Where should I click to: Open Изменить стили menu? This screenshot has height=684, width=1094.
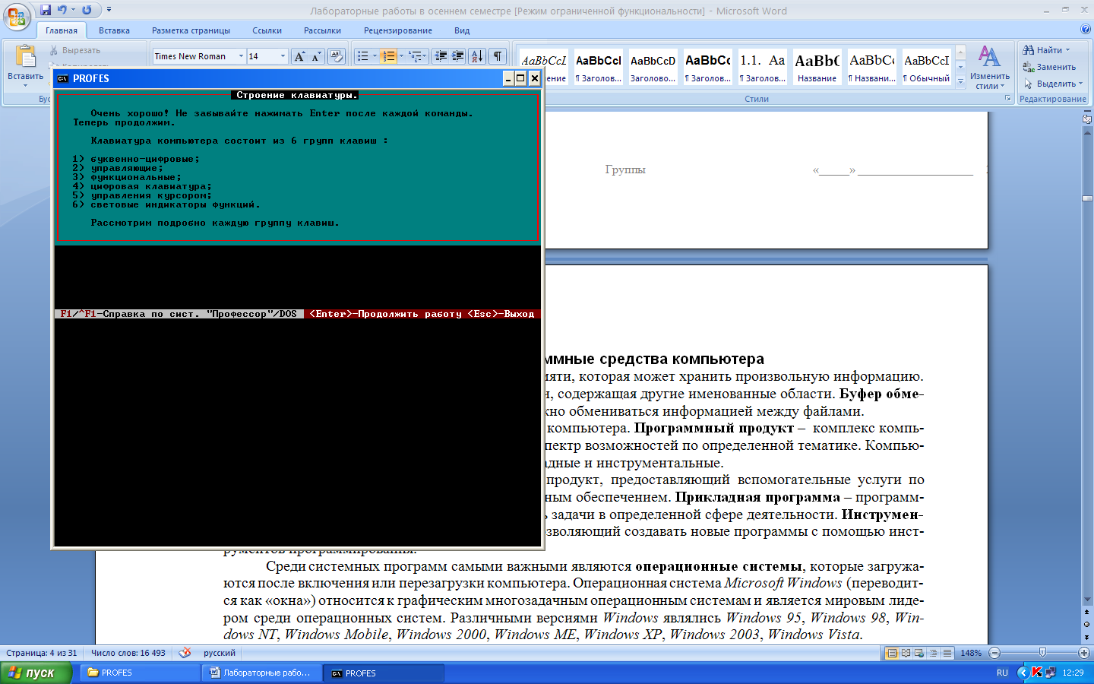coord(989,68)
